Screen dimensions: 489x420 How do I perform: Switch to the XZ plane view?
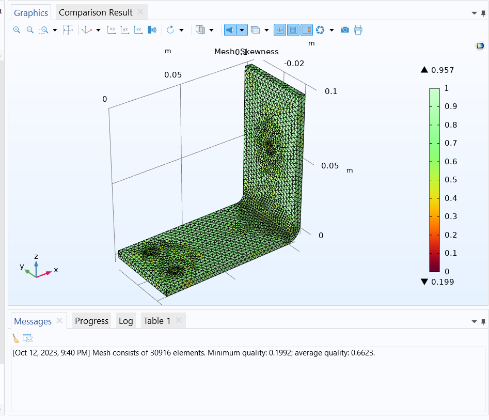coord(138,30)
